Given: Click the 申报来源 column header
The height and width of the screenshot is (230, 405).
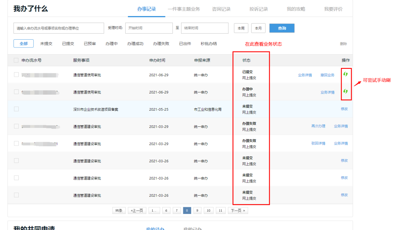Looking at the screenshot, I should [x=202, y=60].
